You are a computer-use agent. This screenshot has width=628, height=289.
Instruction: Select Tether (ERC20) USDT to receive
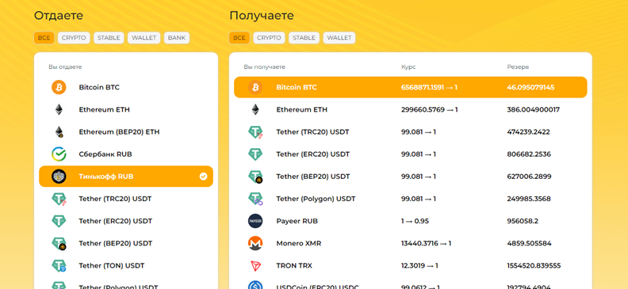(x=411, y=154)
